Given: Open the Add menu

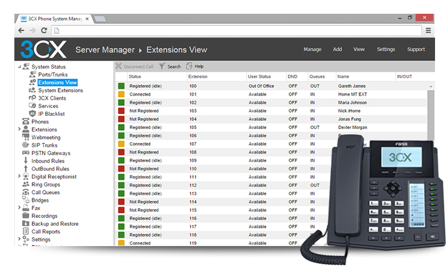Looking at the screenshot, I should pyautogui.click(x=337, y=49).
